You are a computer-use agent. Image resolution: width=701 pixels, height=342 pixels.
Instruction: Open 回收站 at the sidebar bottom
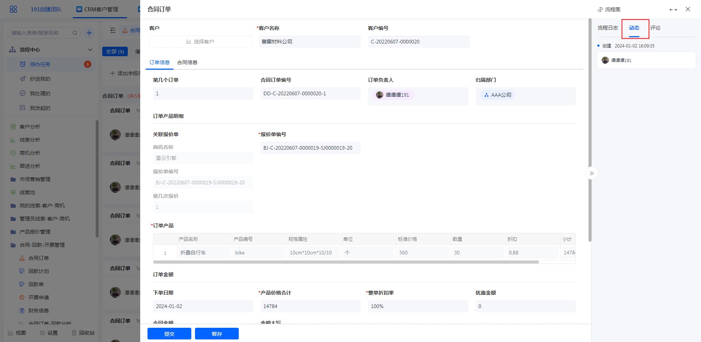[x=83, y=333]
